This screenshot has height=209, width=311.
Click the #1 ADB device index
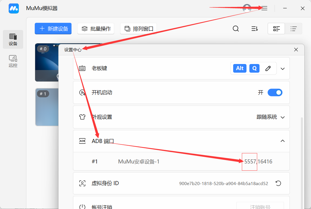click(x=95, y=161)
